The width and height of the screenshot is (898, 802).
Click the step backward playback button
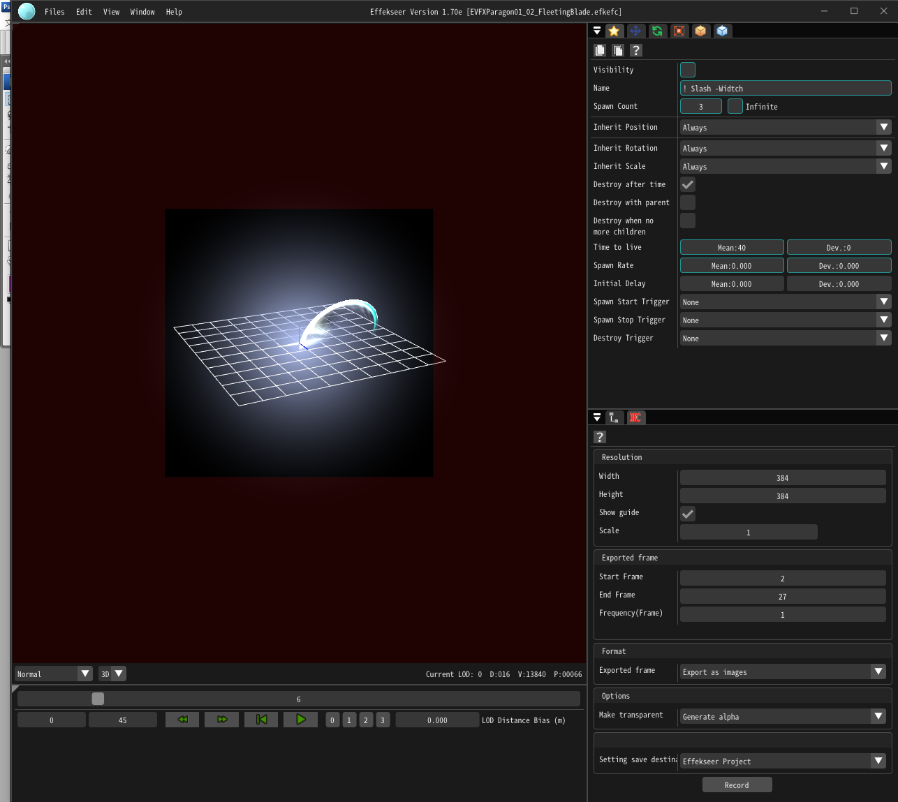[182, 720]
